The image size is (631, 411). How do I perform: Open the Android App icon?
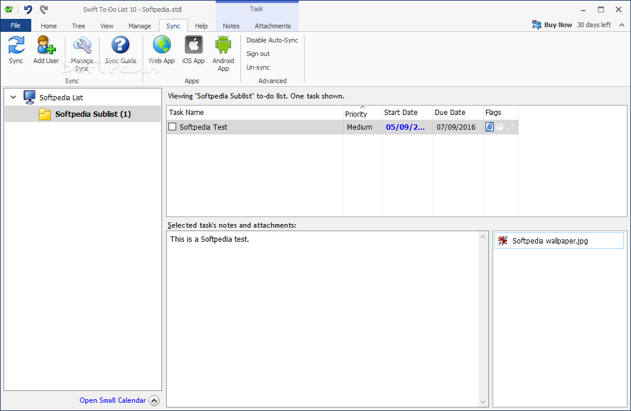223,45
